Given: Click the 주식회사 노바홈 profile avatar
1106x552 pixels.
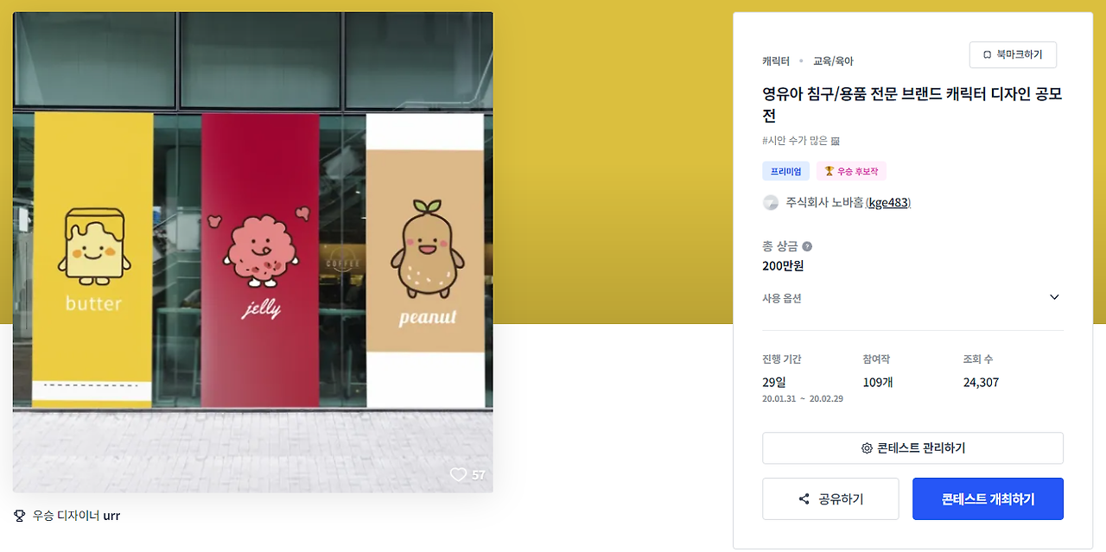Looking at the screenshot, I should (771, 203).
